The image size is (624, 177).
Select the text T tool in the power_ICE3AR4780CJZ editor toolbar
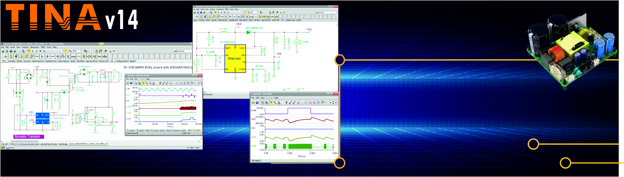tap(40, 51)
